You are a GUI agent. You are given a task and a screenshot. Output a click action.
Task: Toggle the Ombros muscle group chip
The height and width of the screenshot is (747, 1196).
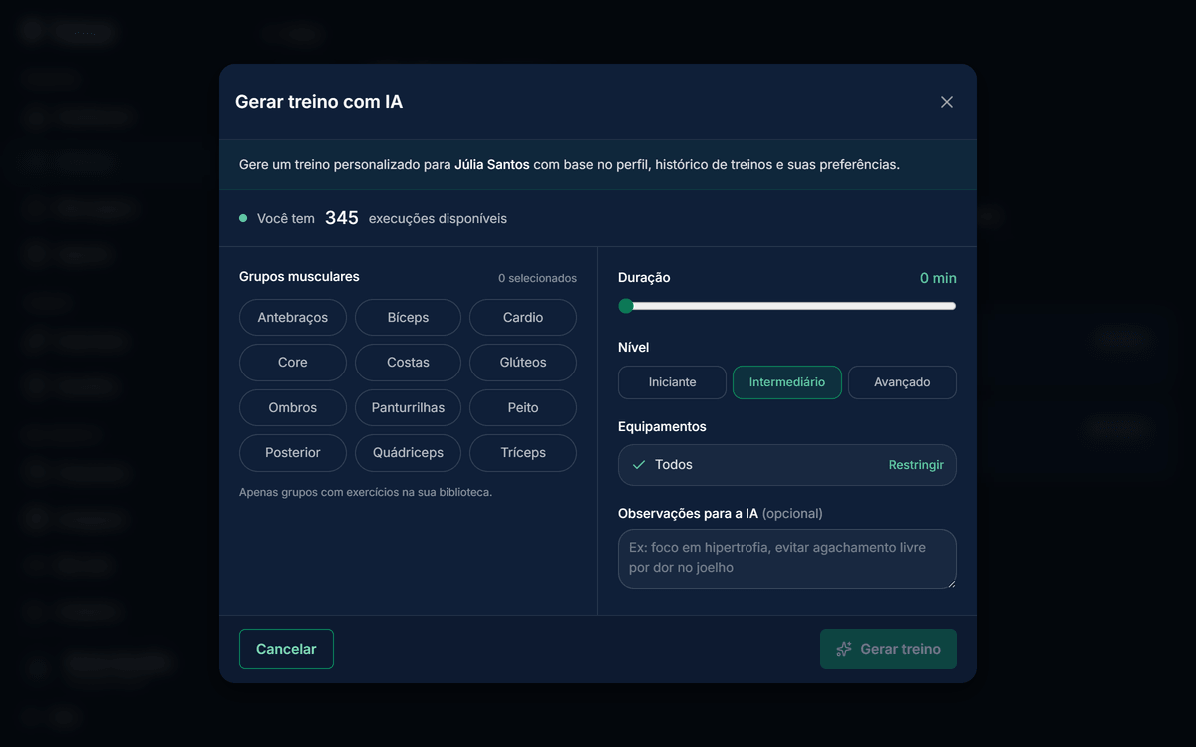[x=293, y=408]
